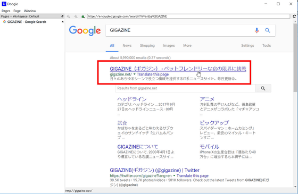The image size is (298, 194).
Task: Open the アニメ sitelink
Action: coord(207,99)
